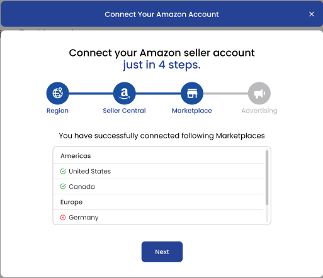Click the Next button
323x278 pixels.
[162, 252]
